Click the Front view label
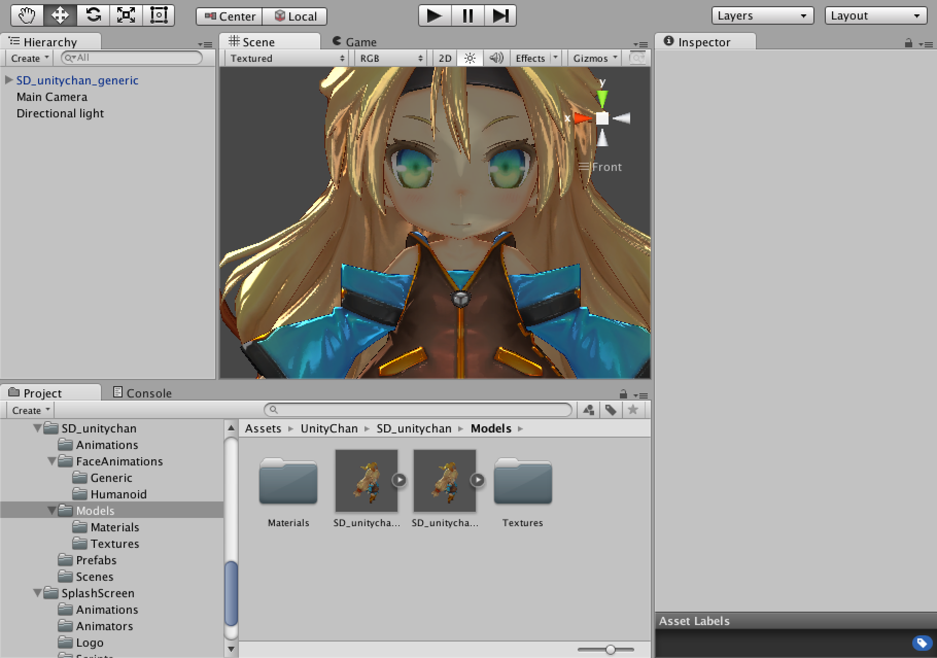The image size is (937, 658). pos(606,167)
